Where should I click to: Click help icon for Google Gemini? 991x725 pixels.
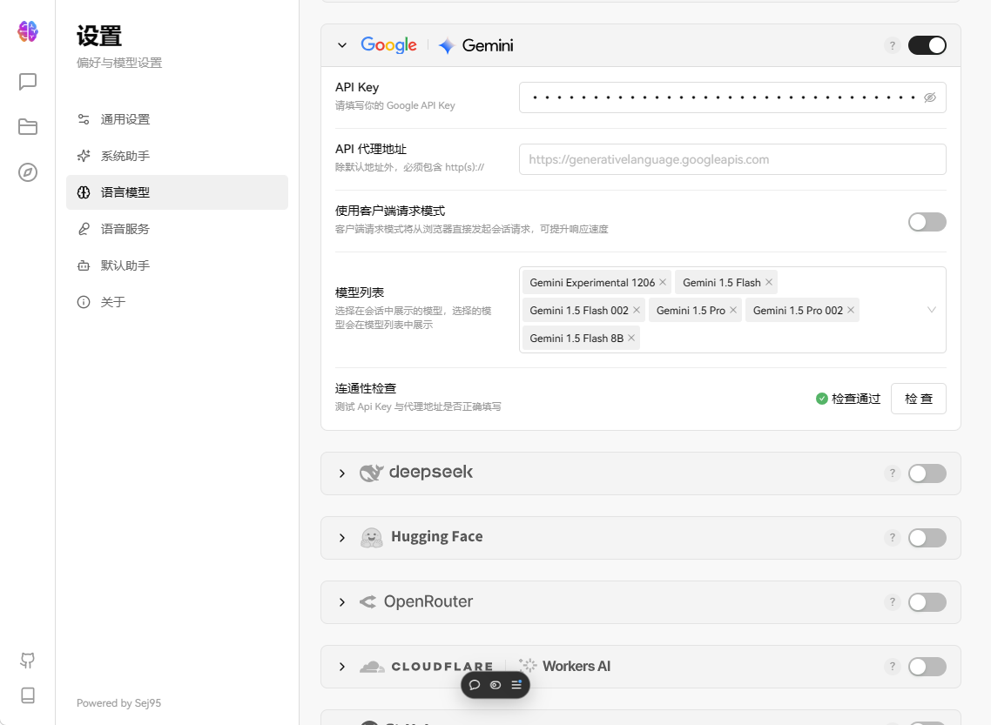tap(892, 45)
